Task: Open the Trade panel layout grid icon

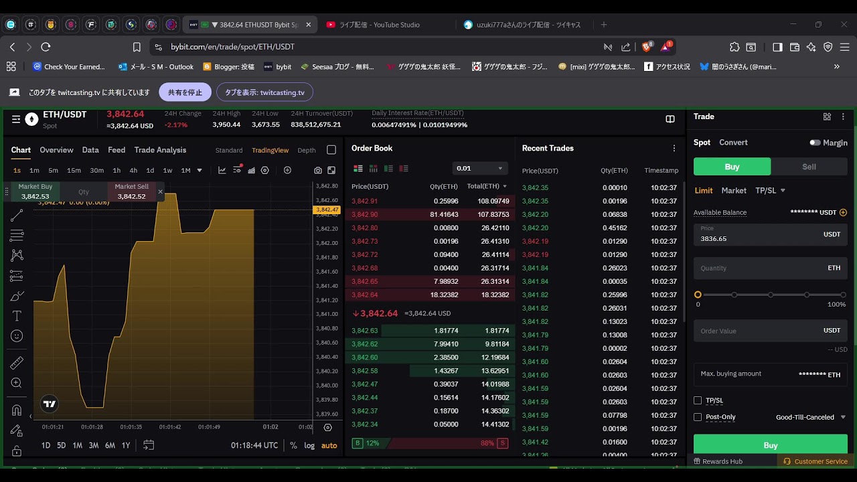Action: tap(827, 116)
